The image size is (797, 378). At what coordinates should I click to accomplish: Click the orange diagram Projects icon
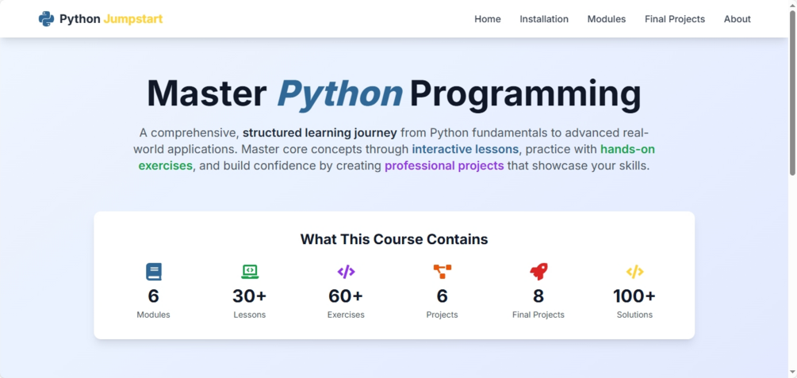(443, 272)
